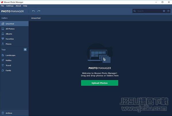This screenshot has width=172, height=116.
Task: Click the Albums icon in sidebar
Action: coord(3,34)
